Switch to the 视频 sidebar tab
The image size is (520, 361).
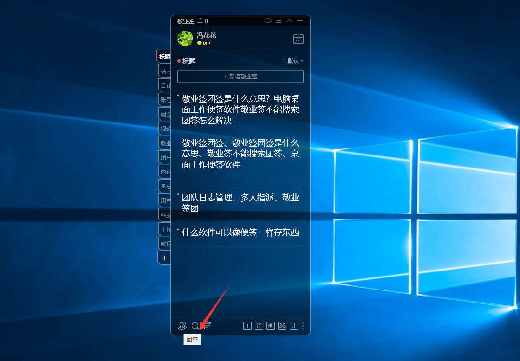coord(165,129)
